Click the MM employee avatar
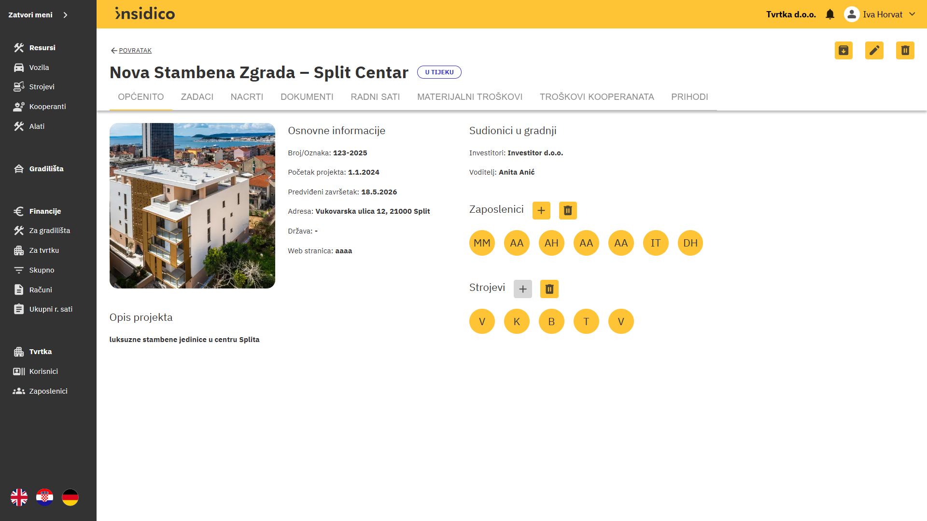Image resolution: width=927 pixels, height=521 pixels. (482, 243)
